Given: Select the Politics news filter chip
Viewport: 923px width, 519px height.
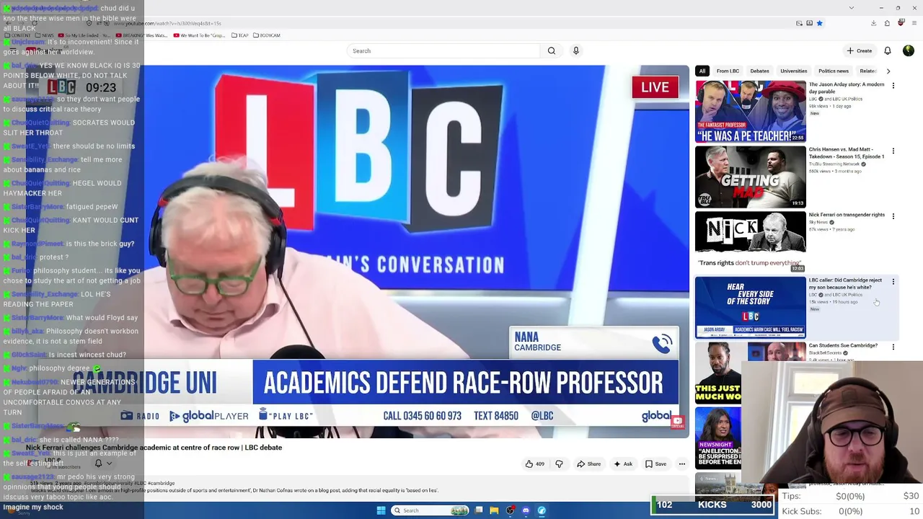Looking at the screenshot, I should pos(834,71).
